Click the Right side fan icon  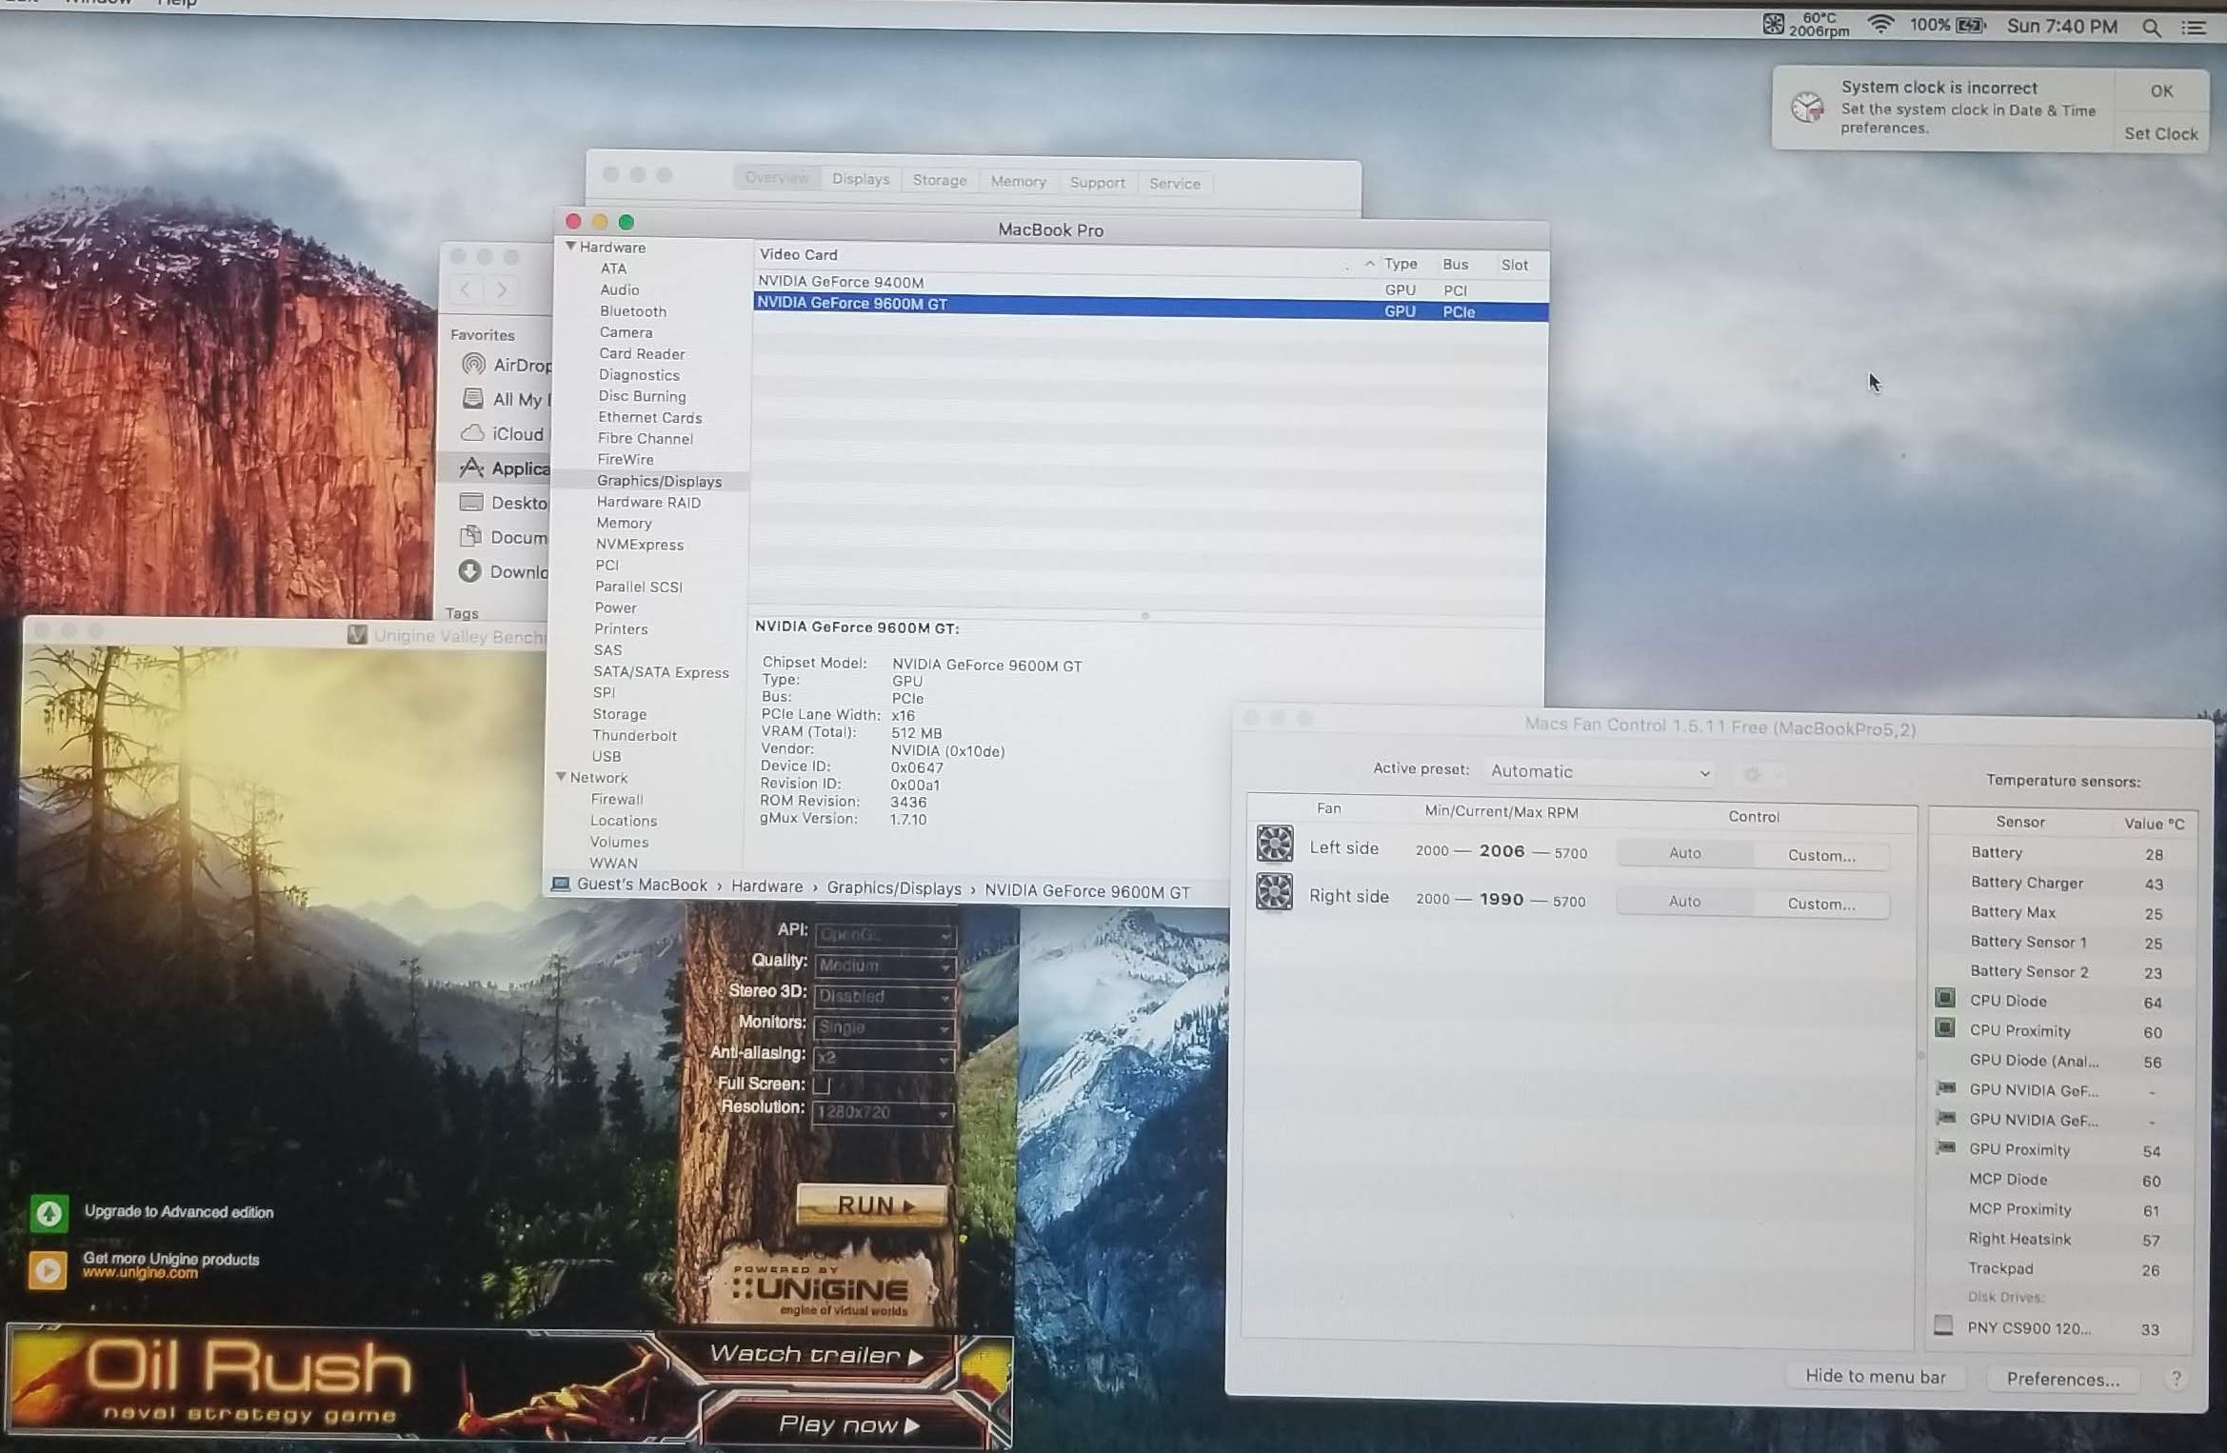click(1274, 893)
